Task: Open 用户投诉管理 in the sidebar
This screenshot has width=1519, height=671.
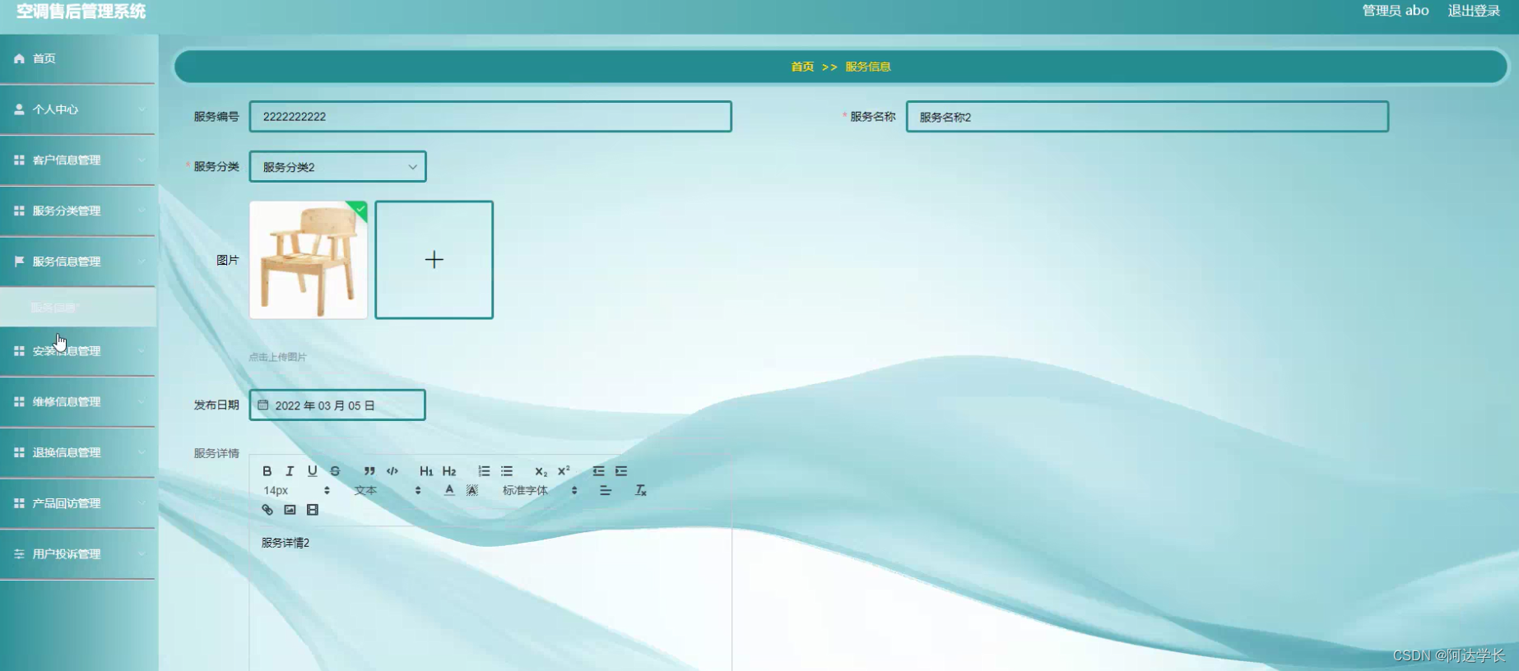Action: [78, 554]
